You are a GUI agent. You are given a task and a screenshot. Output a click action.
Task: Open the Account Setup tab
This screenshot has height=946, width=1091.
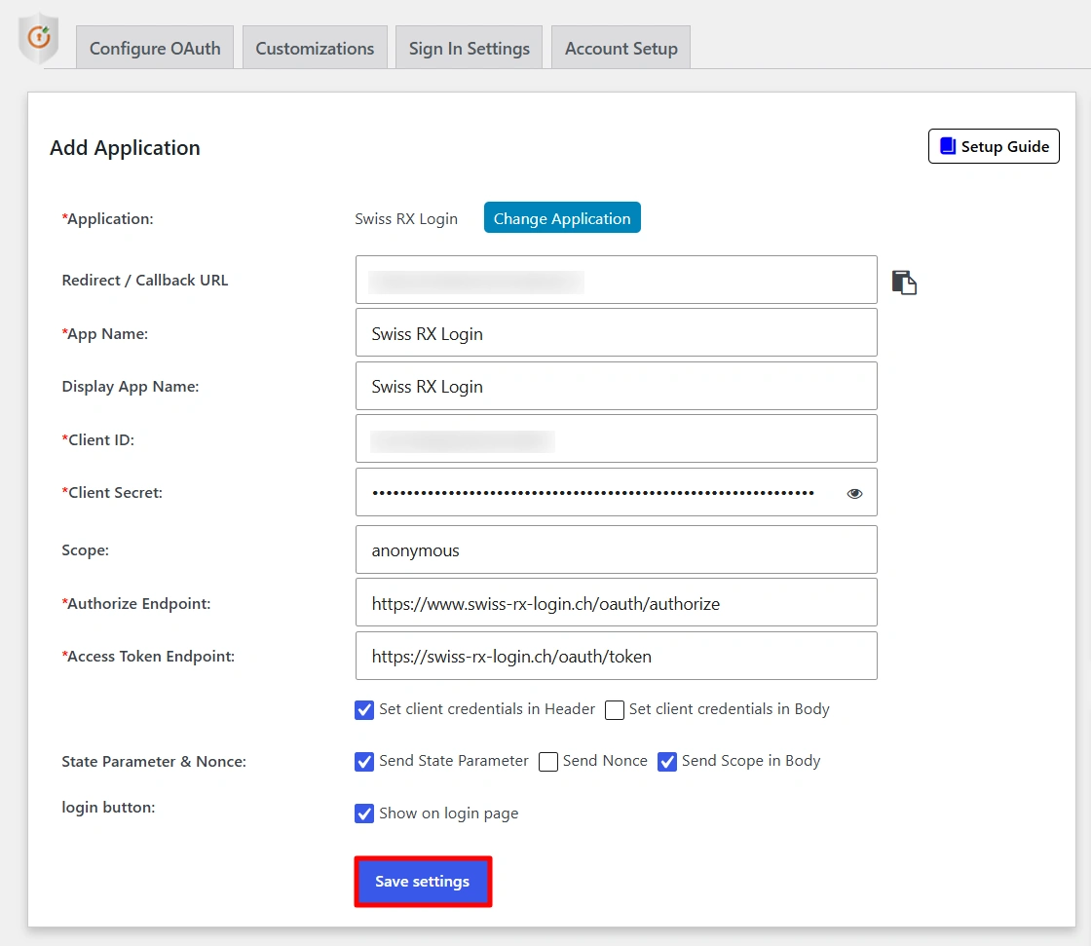[x=621, y=48]
